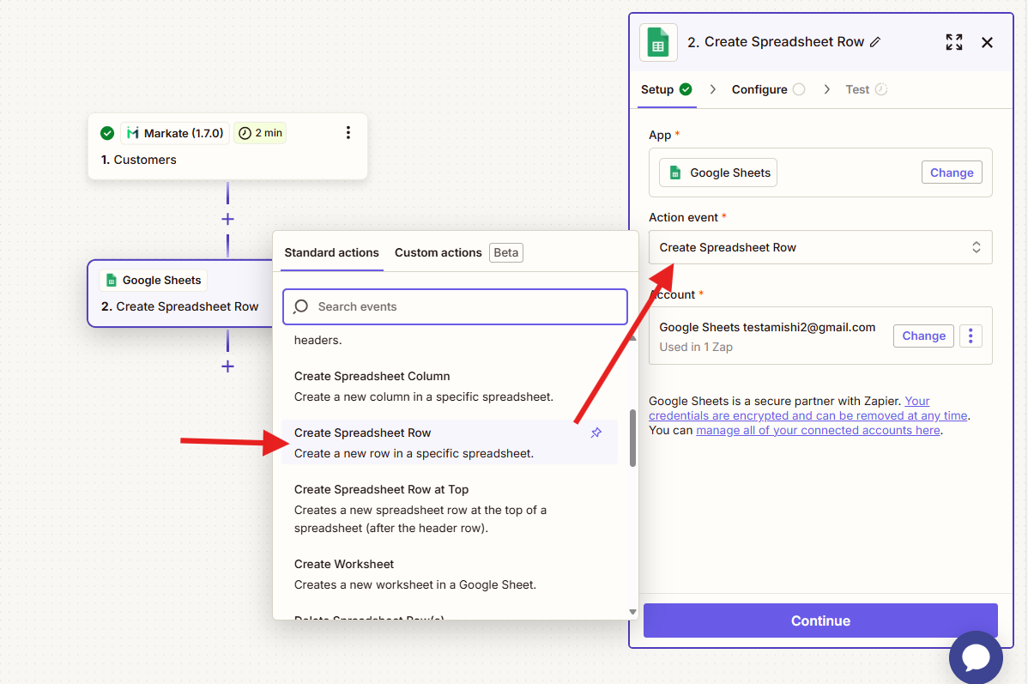Click green success check on Customers step
Viewport: 1028px width, 684px height.
pos(107,133)
